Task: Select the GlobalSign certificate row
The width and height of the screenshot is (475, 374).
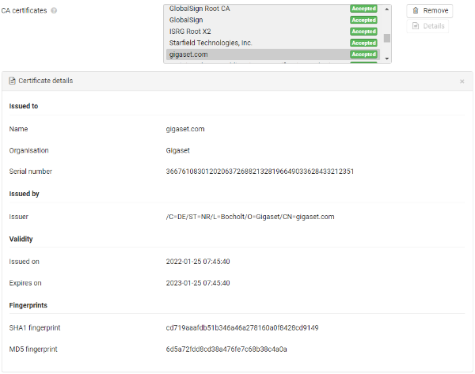Action: [x=272, y=20]
